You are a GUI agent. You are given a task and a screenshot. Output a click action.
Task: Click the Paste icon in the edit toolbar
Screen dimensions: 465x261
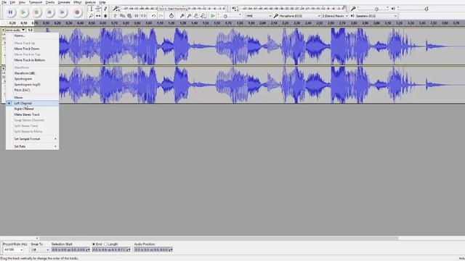(129, 16)
